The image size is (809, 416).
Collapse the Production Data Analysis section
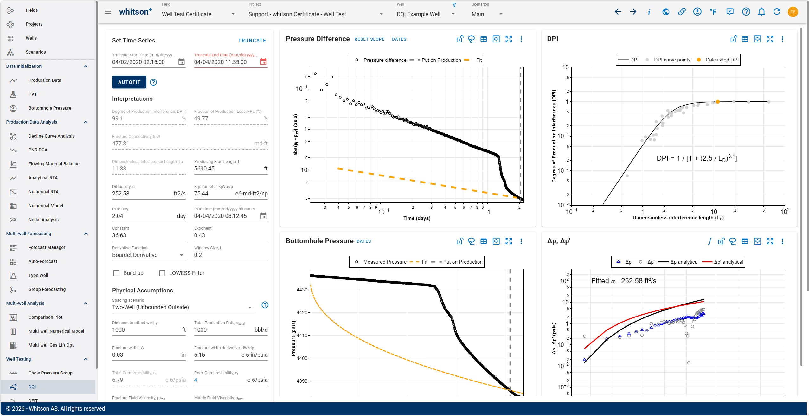[86, 122]
